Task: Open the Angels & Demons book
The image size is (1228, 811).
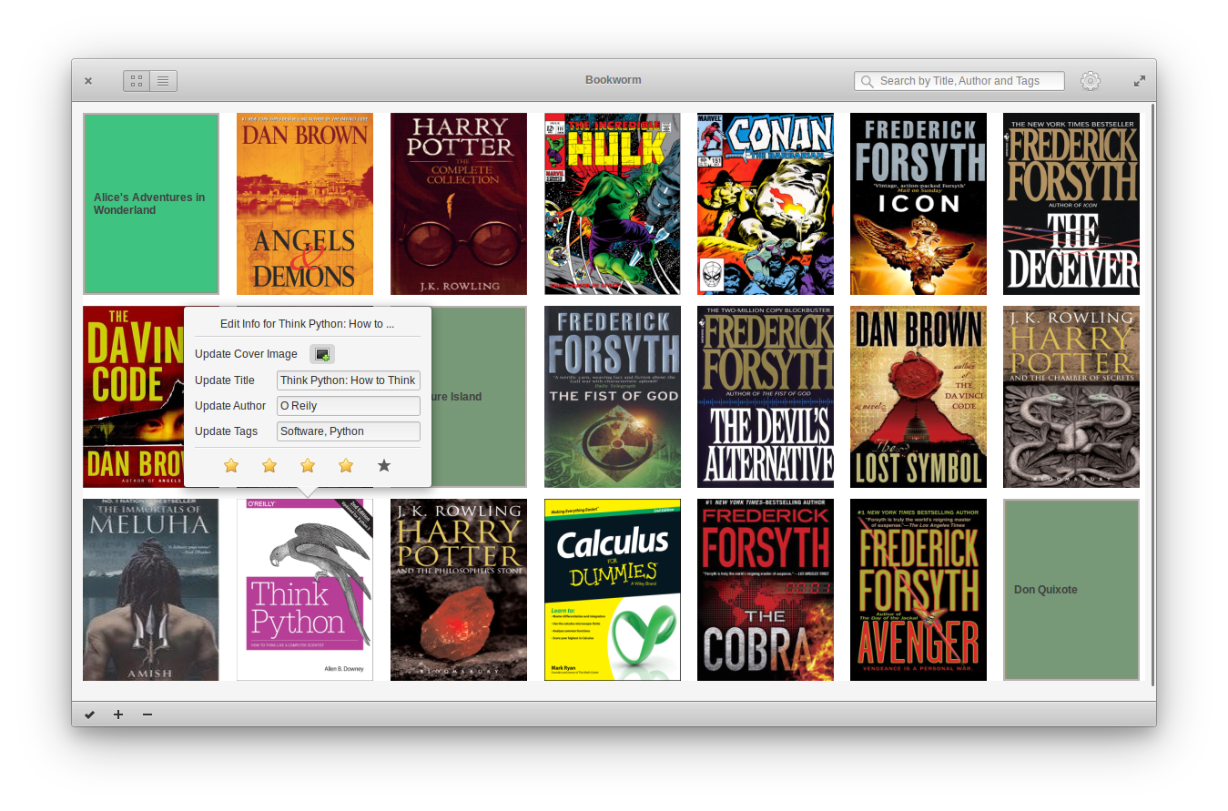Action: pyautogui.click(x=304, y=203)
